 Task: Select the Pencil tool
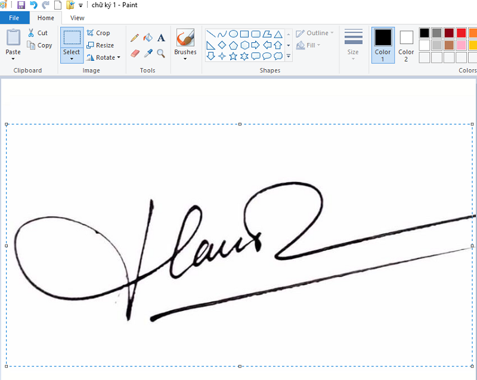(x=135, y=38)
